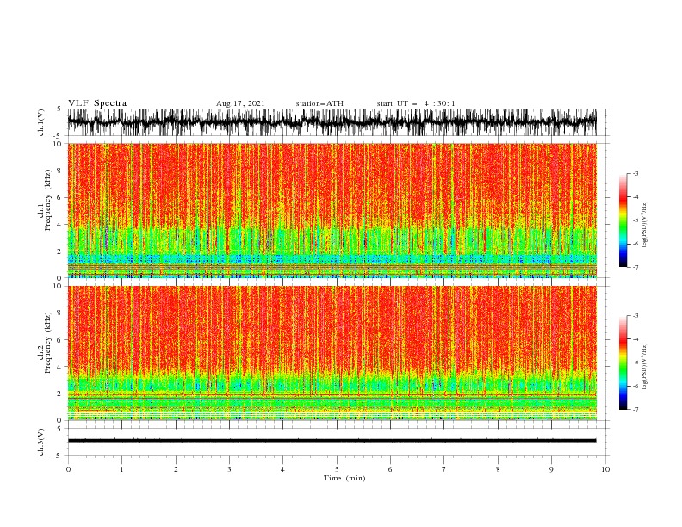Viewport: 682px width, 527px height.
Task: Click the date 'Aug.17, 2021' label
Action: click(240, 103)
